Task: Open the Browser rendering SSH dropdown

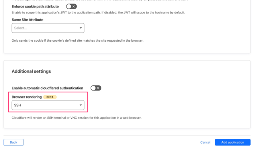Action: pyautogui.click(x=48, y=105)
